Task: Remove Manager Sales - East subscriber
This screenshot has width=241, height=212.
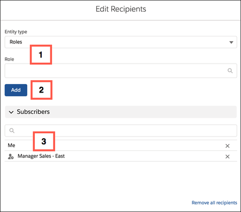Action: [227, 156]
